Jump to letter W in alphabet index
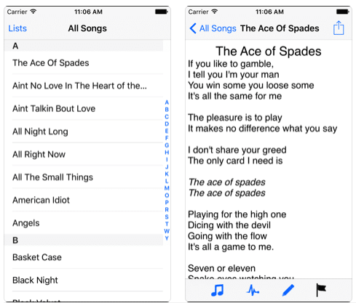The width and height of the screenshot is (356, 303). pyautogui.click(x=167, y=231)
